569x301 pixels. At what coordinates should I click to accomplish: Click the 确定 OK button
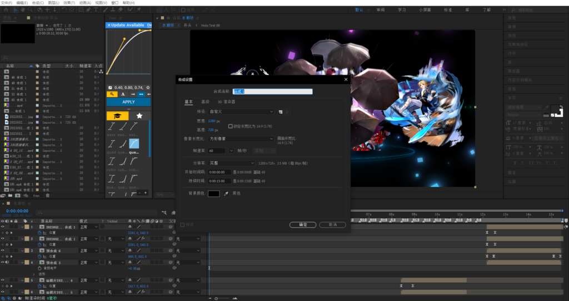tap(303, 225)
